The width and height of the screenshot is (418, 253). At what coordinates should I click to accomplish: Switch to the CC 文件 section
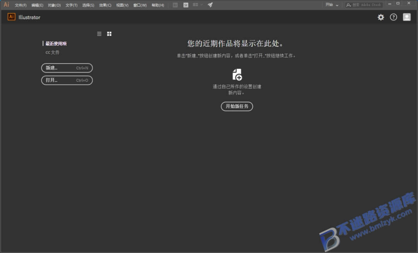[x=52, y=52]
